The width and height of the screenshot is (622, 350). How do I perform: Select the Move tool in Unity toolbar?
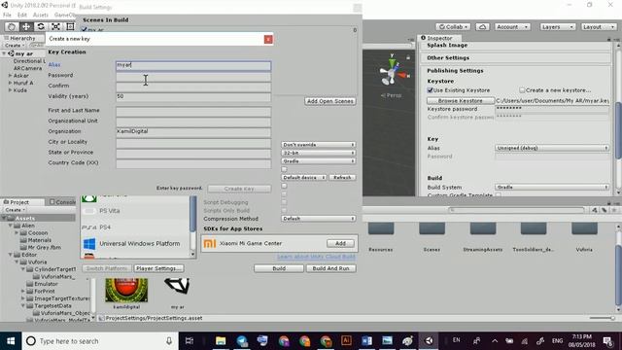[26, 26]
